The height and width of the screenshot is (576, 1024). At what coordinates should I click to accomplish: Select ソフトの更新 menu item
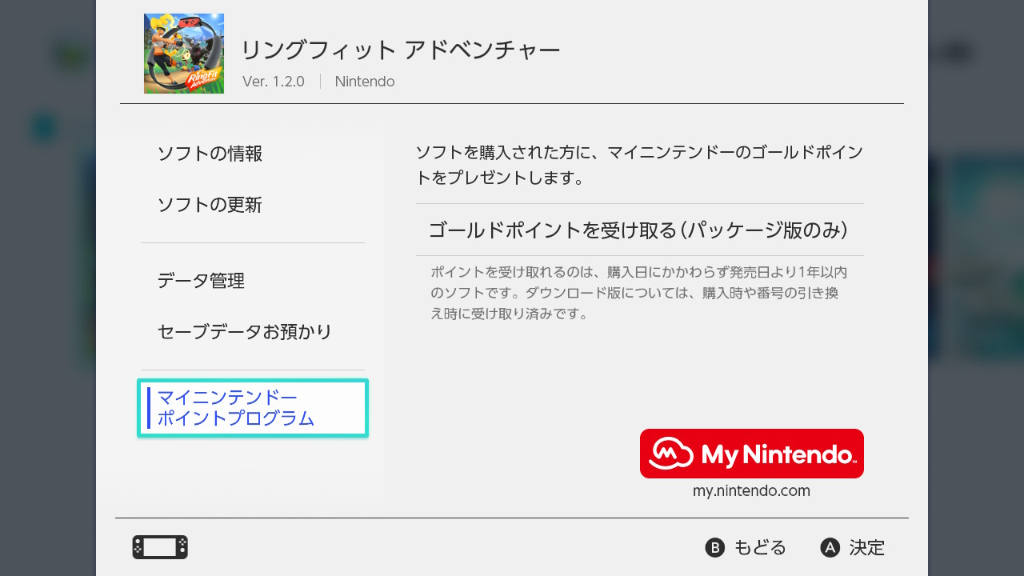click(210, 205)
